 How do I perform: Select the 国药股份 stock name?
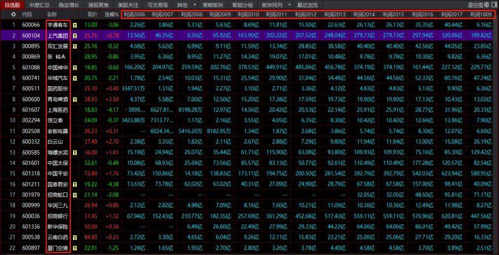58,89
